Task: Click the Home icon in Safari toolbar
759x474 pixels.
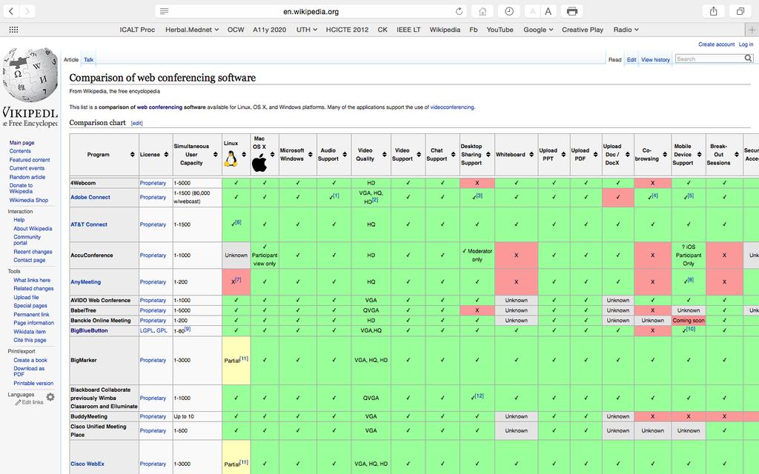Action: tap(483, 11)
